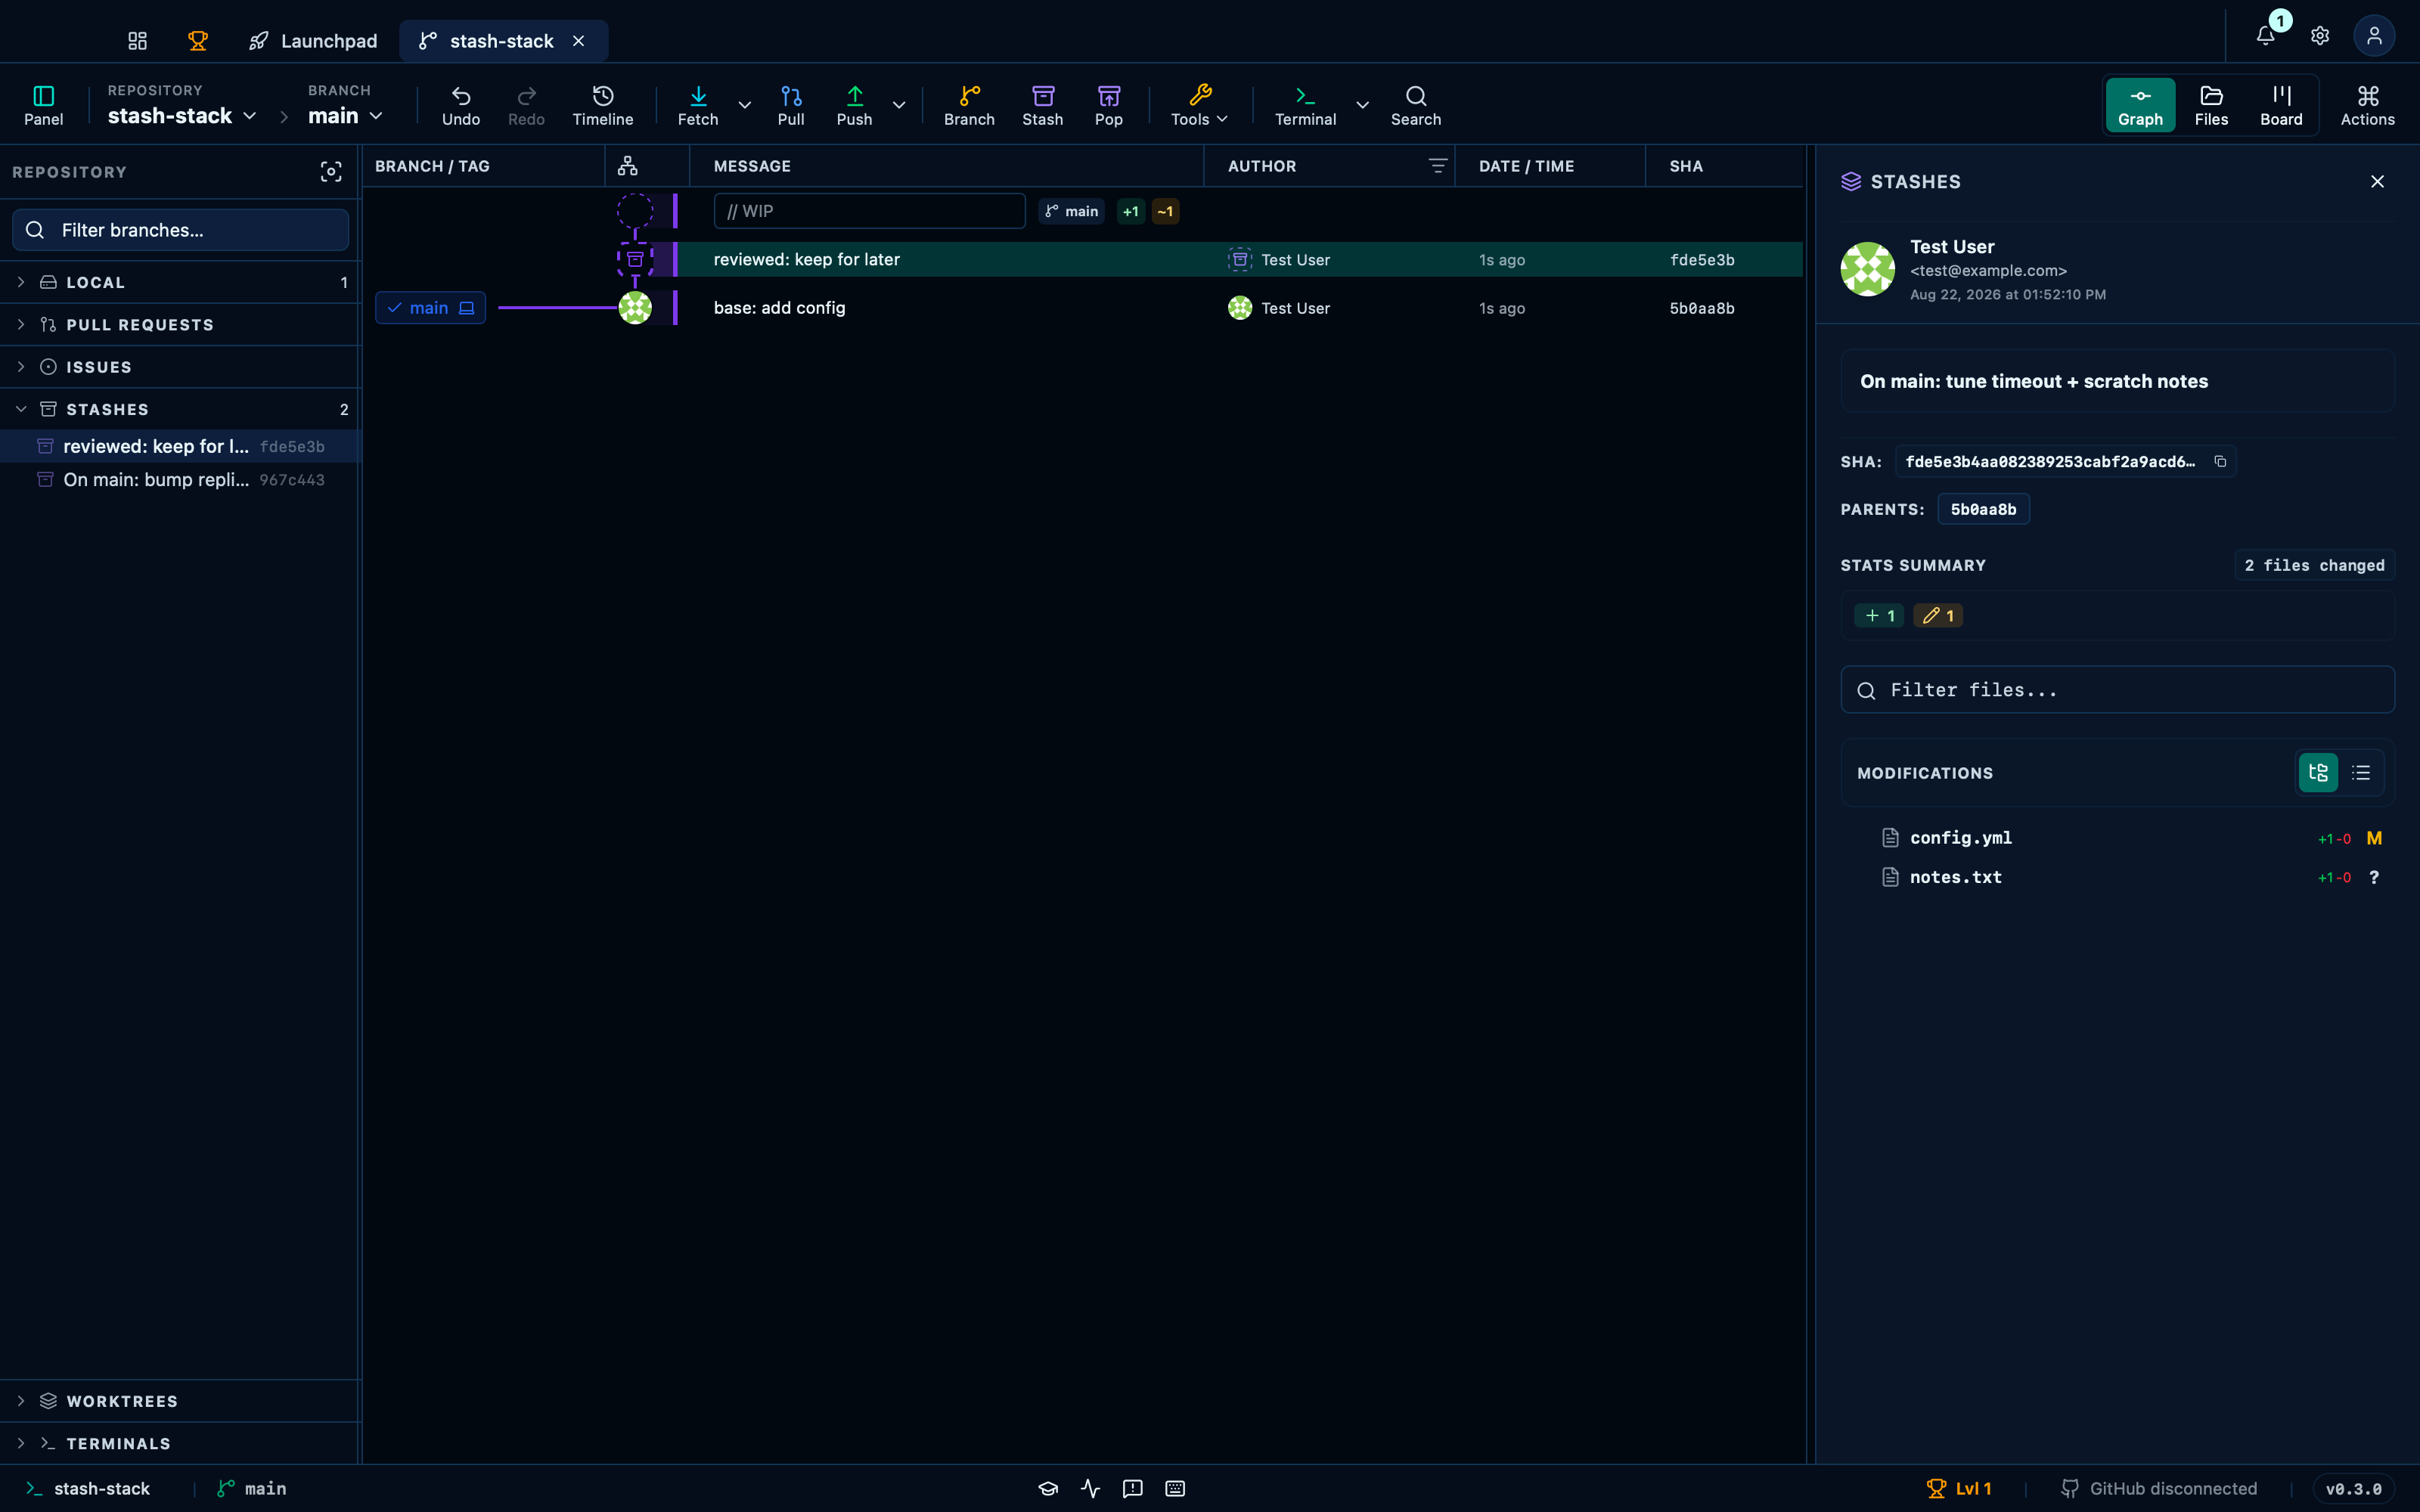The height and width of the screenshot is (1512, 2420).
Task: Pull changes from remote
Action: [791, 105]
